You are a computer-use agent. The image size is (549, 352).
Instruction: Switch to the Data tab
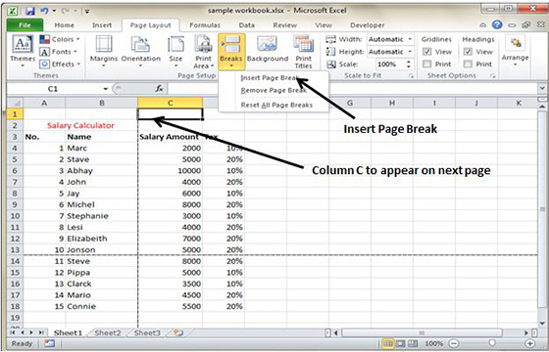[x=246, y=25]
